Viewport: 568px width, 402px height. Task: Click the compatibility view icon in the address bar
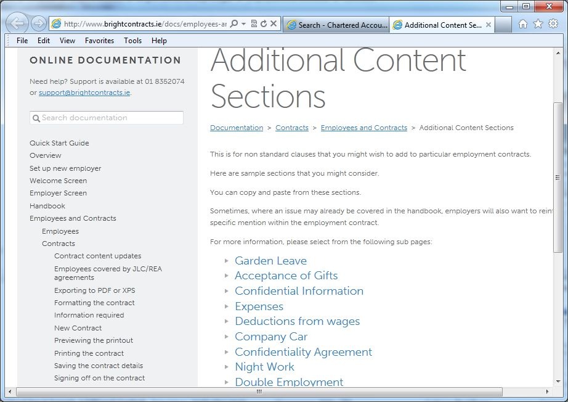[254, 24]
